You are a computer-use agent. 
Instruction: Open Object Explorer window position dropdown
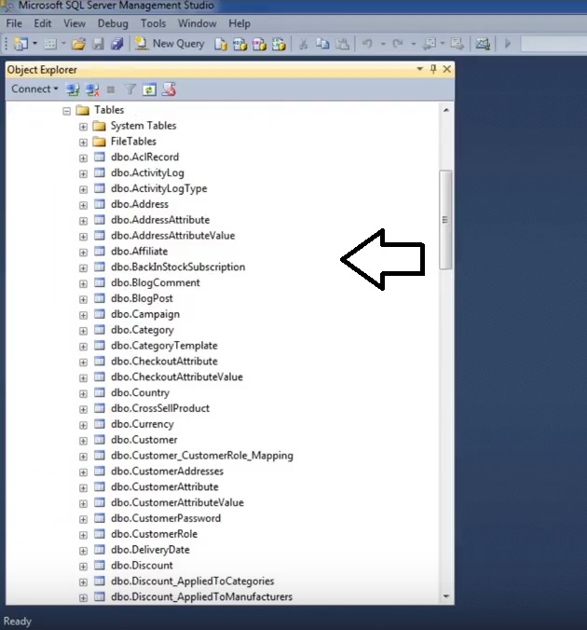click(x=419, y=69)
